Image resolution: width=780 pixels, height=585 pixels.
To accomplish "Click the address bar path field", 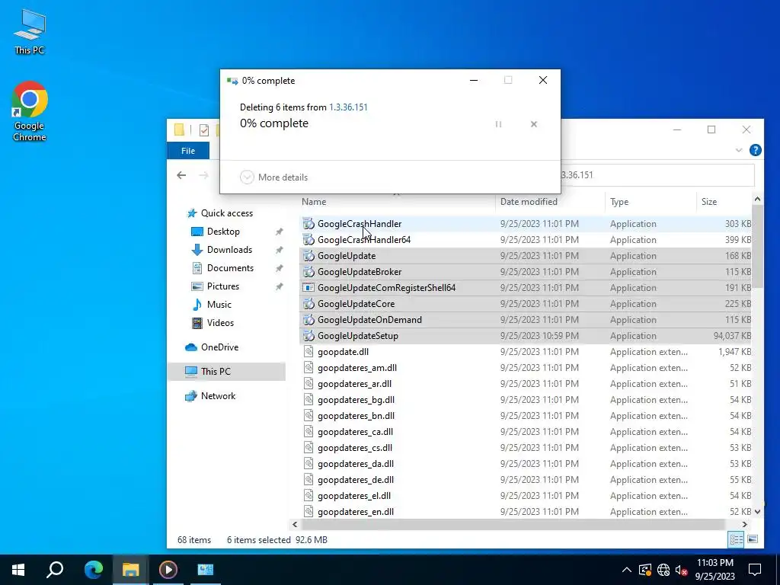I will [657, 175].
